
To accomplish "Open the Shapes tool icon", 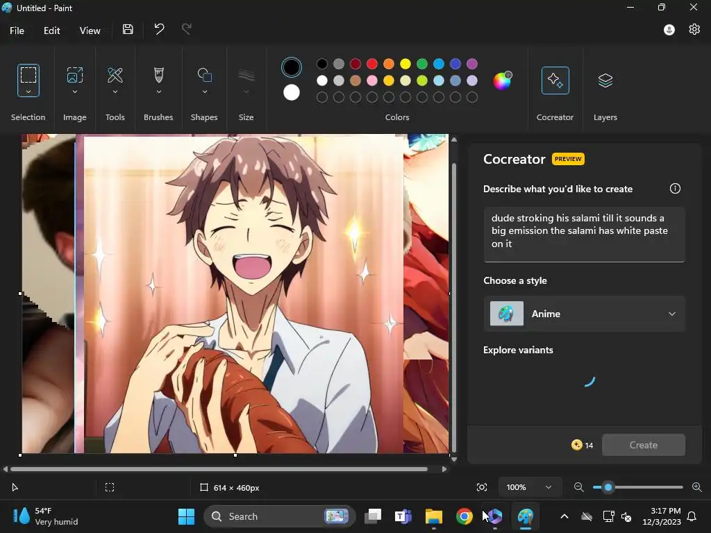I will click(205, 75).
